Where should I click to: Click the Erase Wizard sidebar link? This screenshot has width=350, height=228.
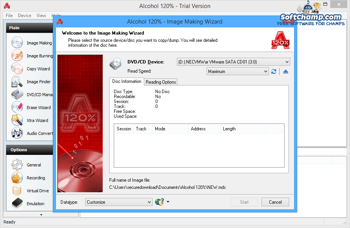[39, 108]
